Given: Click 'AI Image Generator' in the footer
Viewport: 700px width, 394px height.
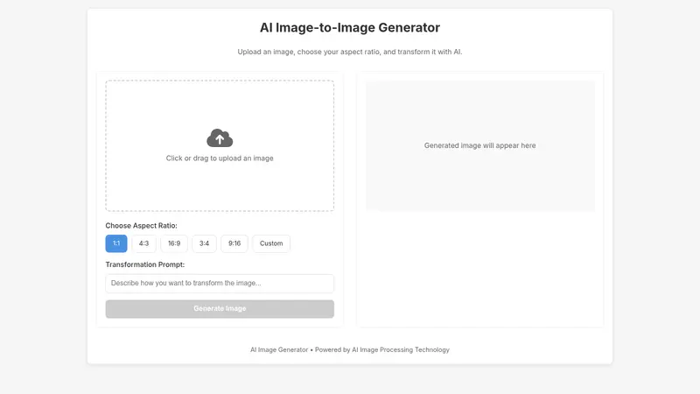Looking at the screenshot, I should pyautogui.click(x=279, y=349).
